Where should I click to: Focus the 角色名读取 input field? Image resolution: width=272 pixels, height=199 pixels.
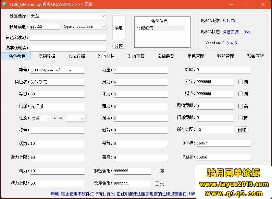[x=68, y=37]
